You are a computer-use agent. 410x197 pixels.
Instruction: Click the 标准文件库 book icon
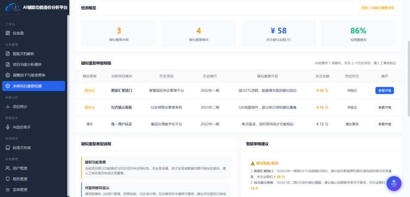pyautogui.click(x=8, y=148)
